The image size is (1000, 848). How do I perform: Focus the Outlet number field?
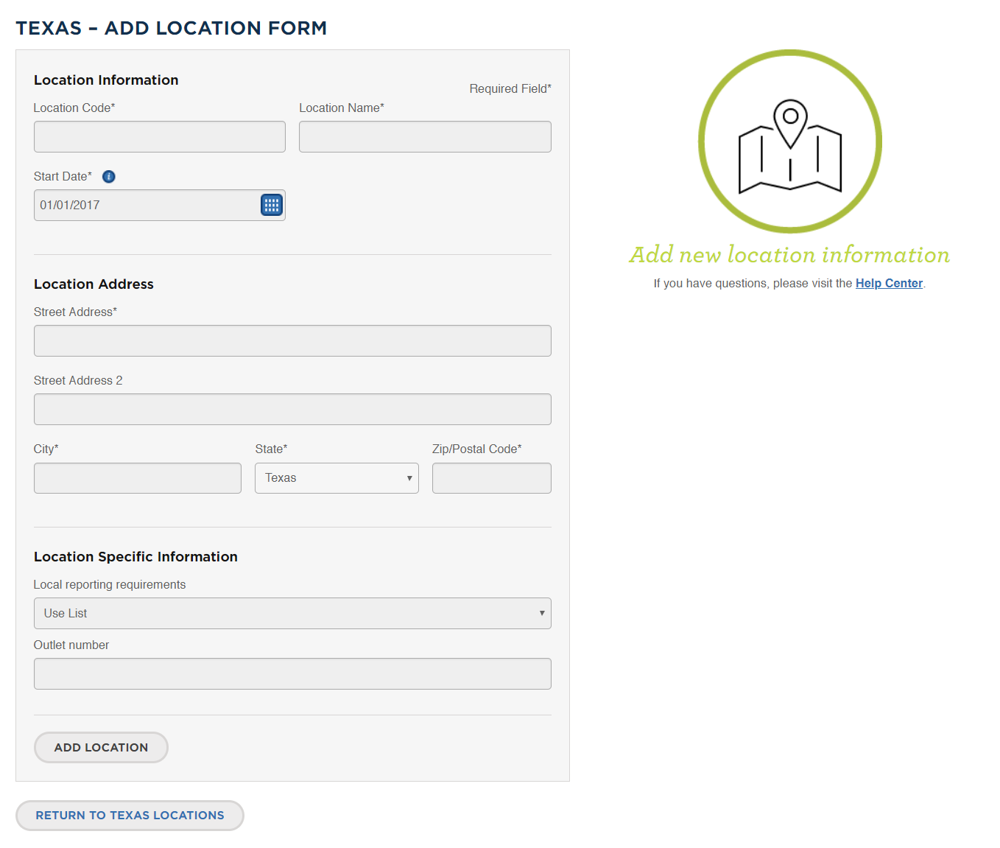coord(292,674)
